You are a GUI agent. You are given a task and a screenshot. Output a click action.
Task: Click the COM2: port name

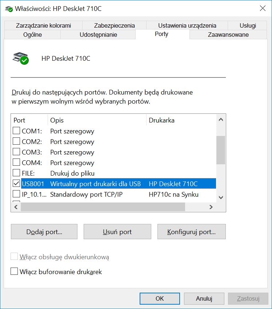[32, 142]
